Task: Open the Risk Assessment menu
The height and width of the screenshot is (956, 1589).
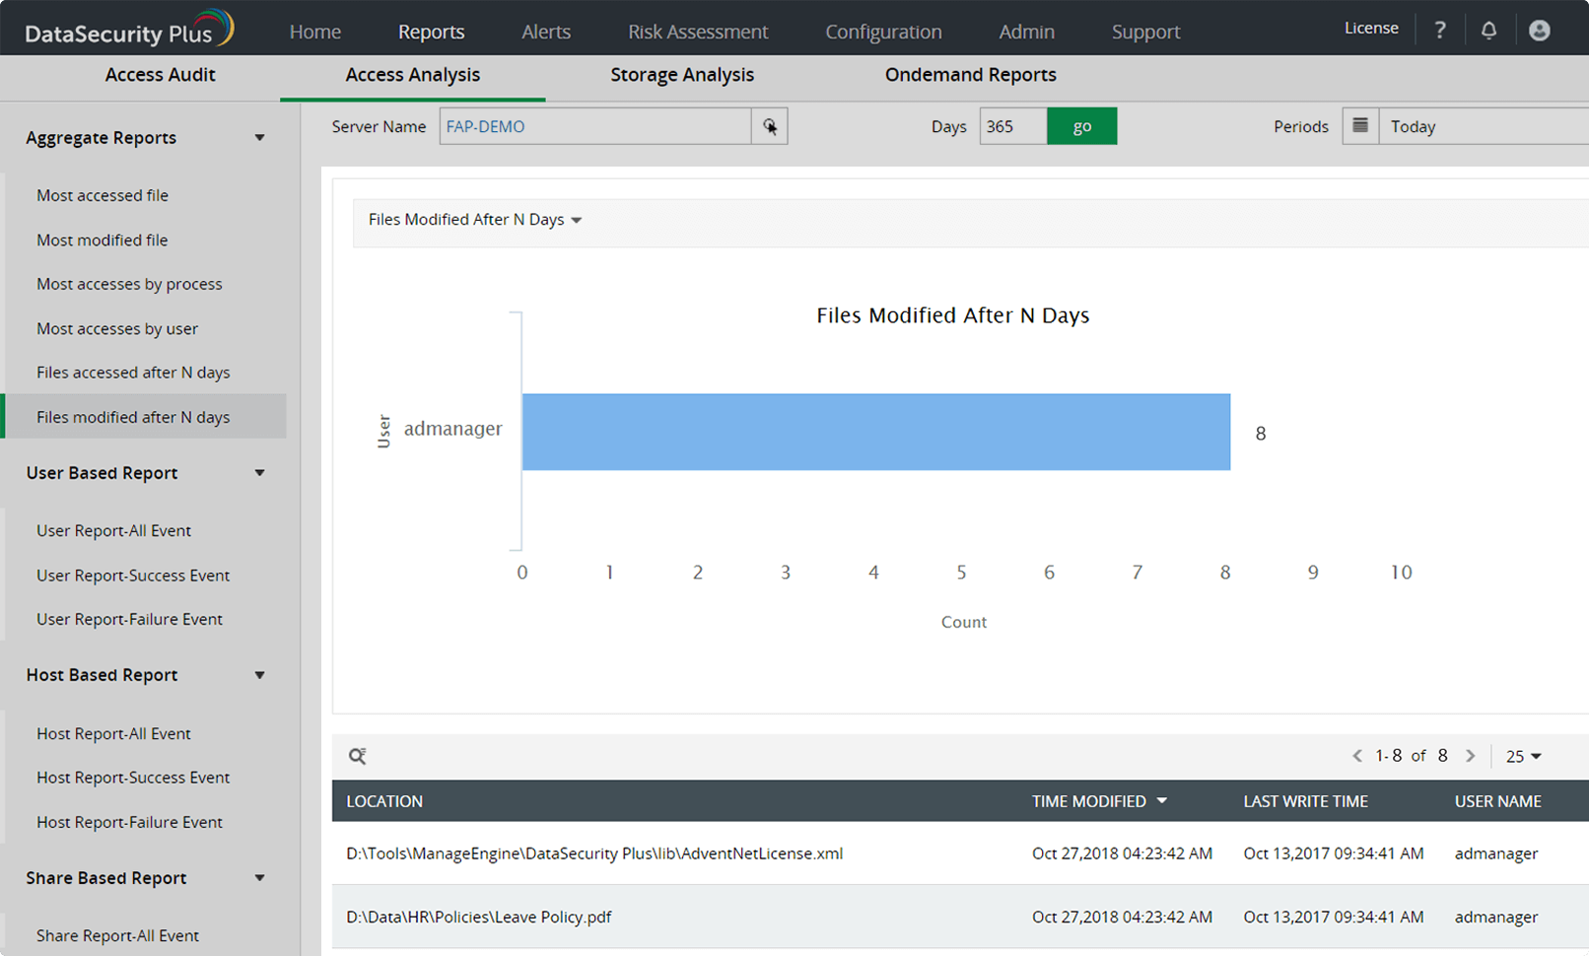Action: point(698,32)
